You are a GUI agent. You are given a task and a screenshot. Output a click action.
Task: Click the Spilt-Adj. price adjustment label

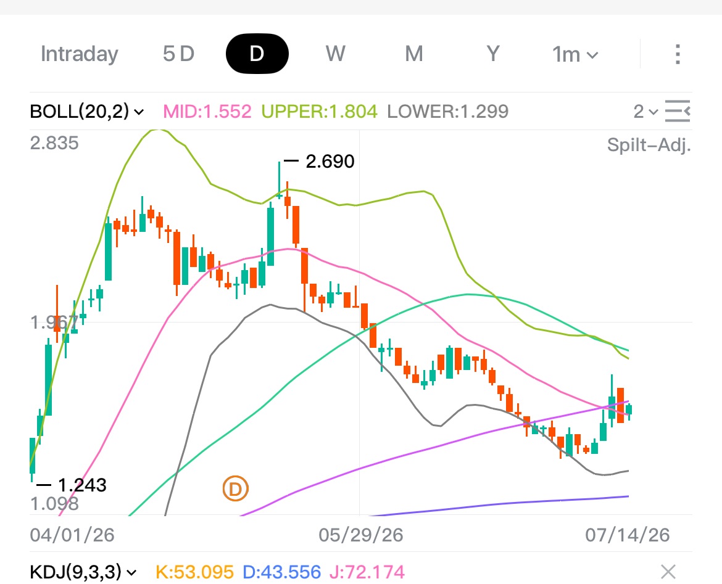coord(649,145)
